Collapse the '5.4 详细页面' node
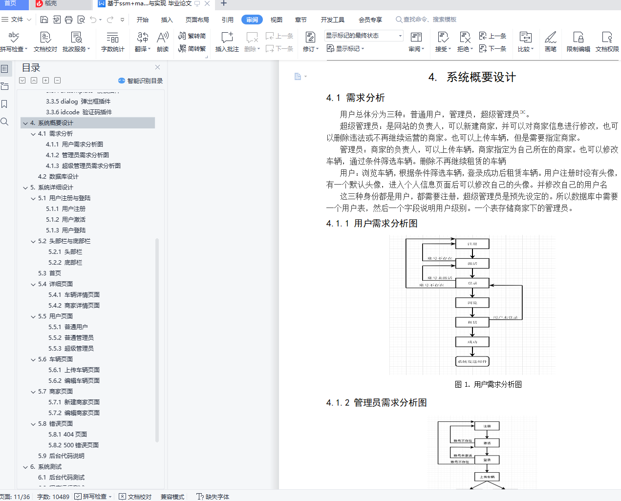The image size is (621, 501). (x=33, y=284)
